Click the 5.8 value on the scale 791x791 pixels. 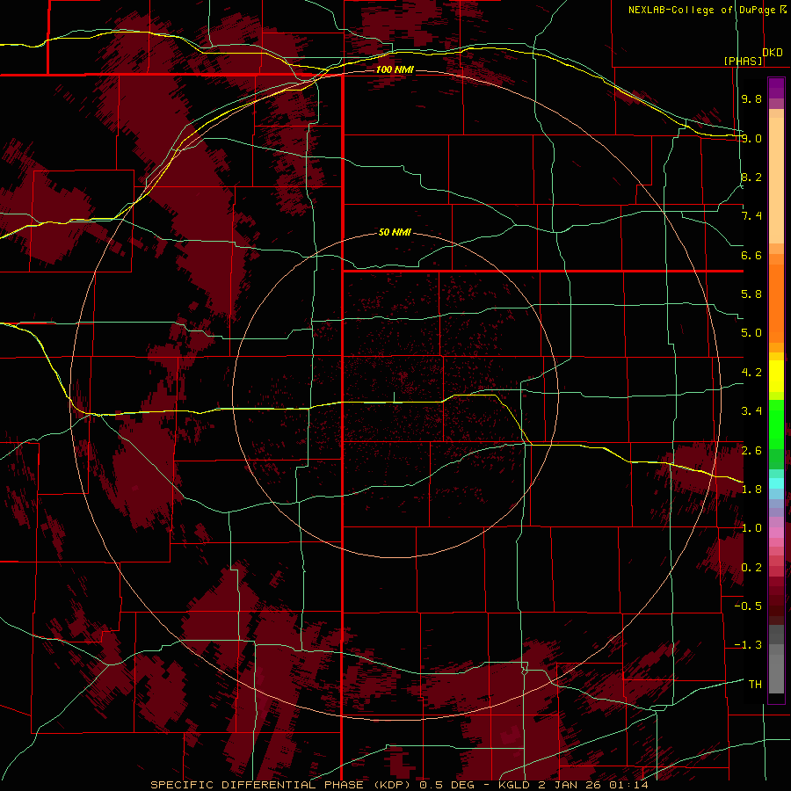point(751,294)
